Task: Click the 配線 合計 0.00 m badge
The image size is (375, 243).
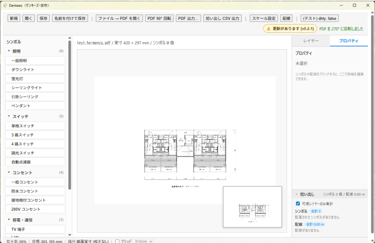Action: [315, 224]
